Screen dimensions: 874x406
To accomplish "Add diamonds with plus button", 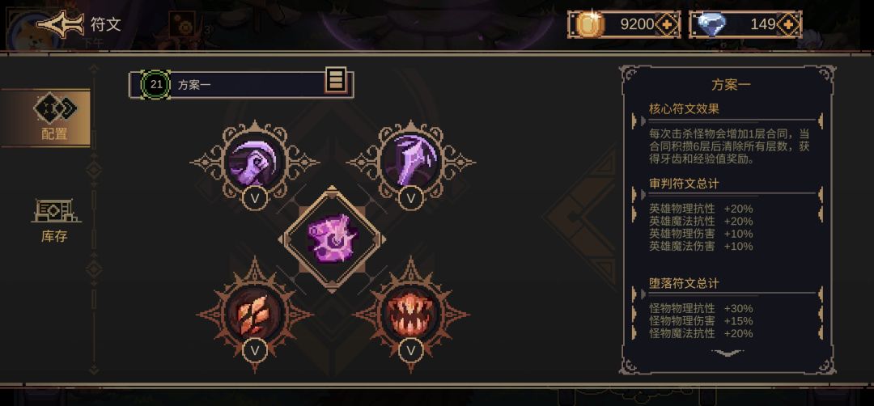I will 787,24.
